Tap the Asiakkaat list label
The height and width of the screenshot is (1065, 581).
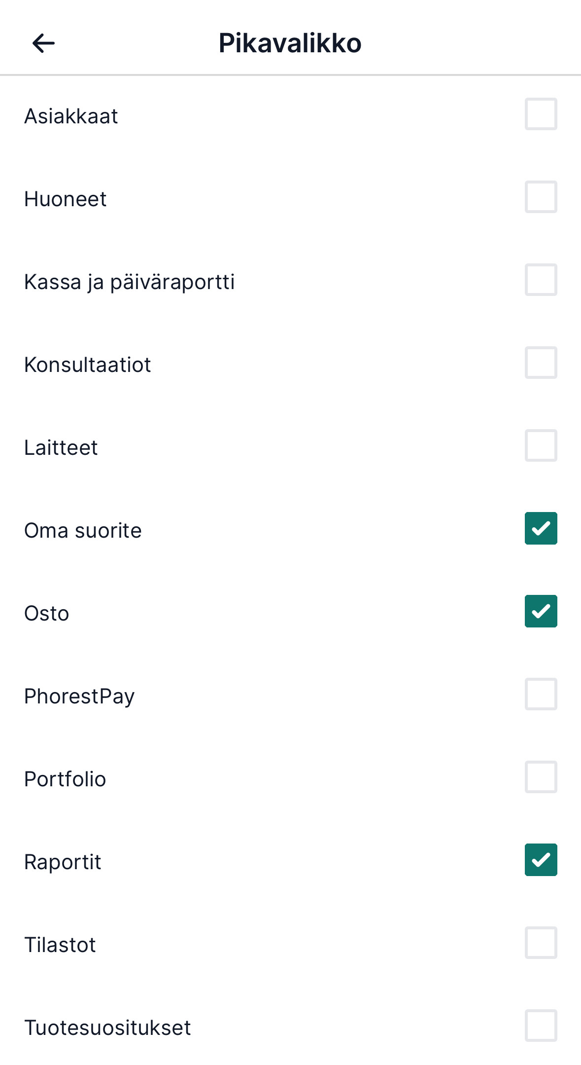coord(71,116)
